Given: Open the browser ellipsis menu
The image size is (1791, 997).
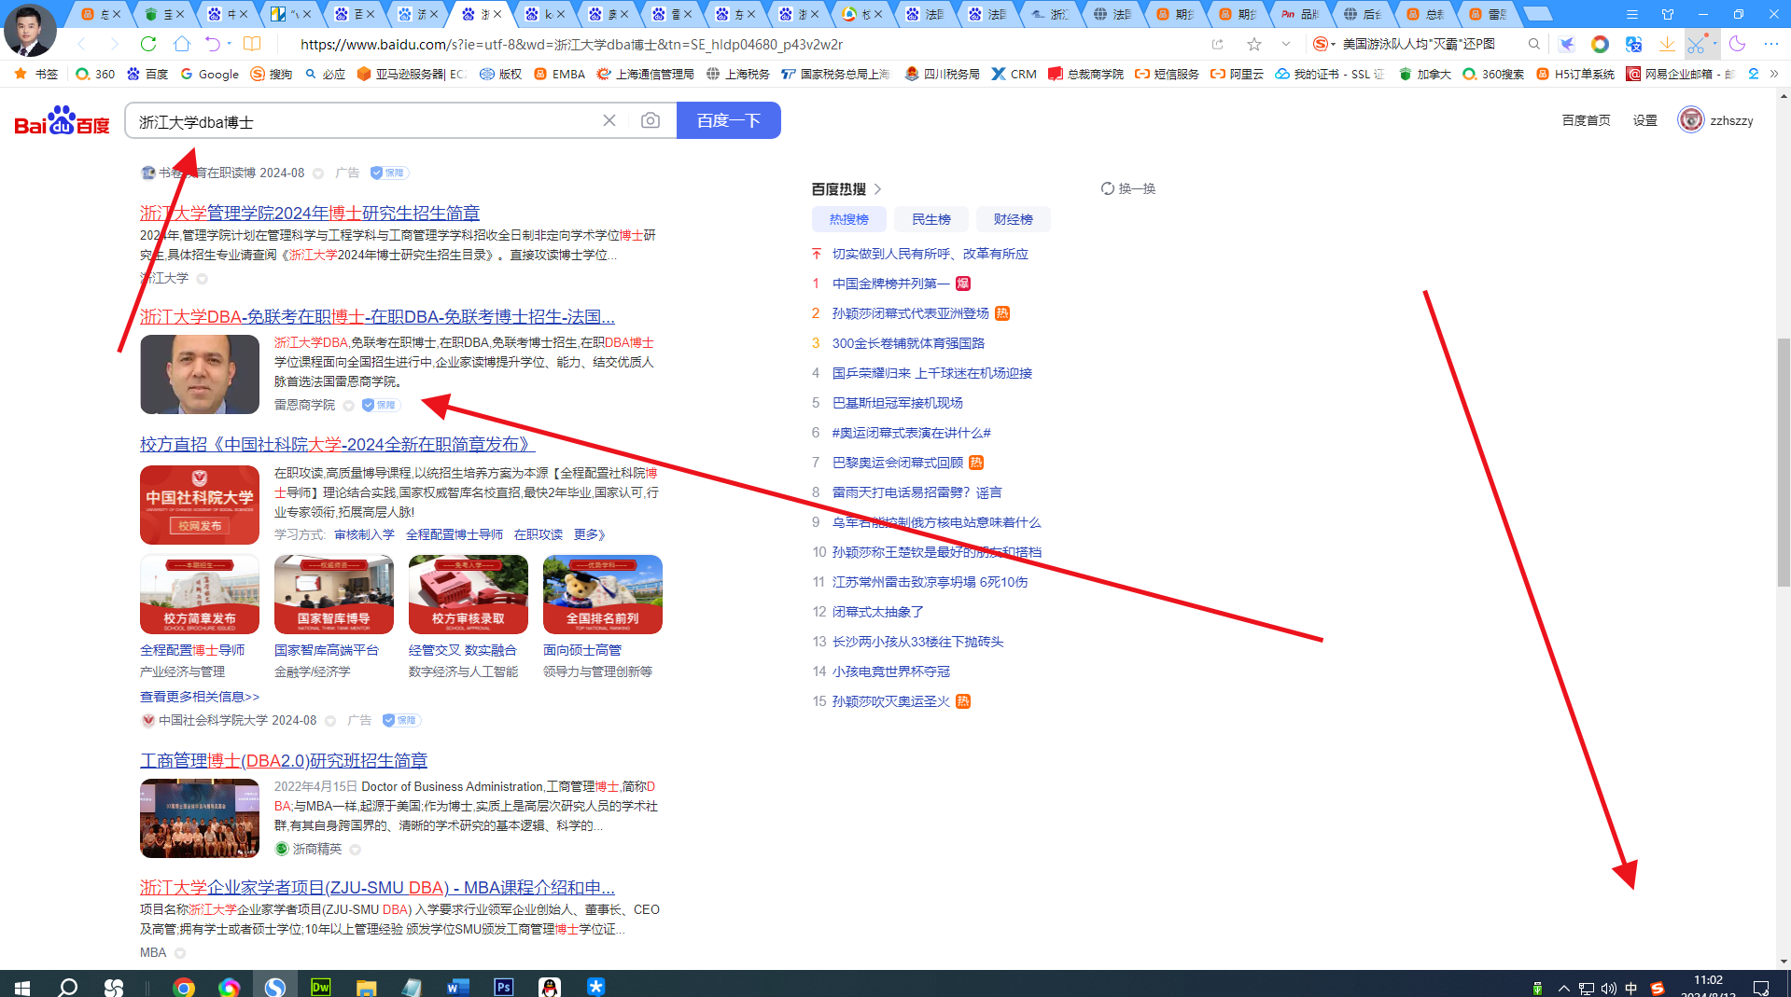Looking at the screenshot, I should [x=1770, y=44].
